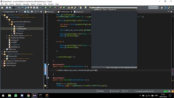The image size is (174, 98).
Task: Switch to the plugin.yml editor tab
Action: 79,12
